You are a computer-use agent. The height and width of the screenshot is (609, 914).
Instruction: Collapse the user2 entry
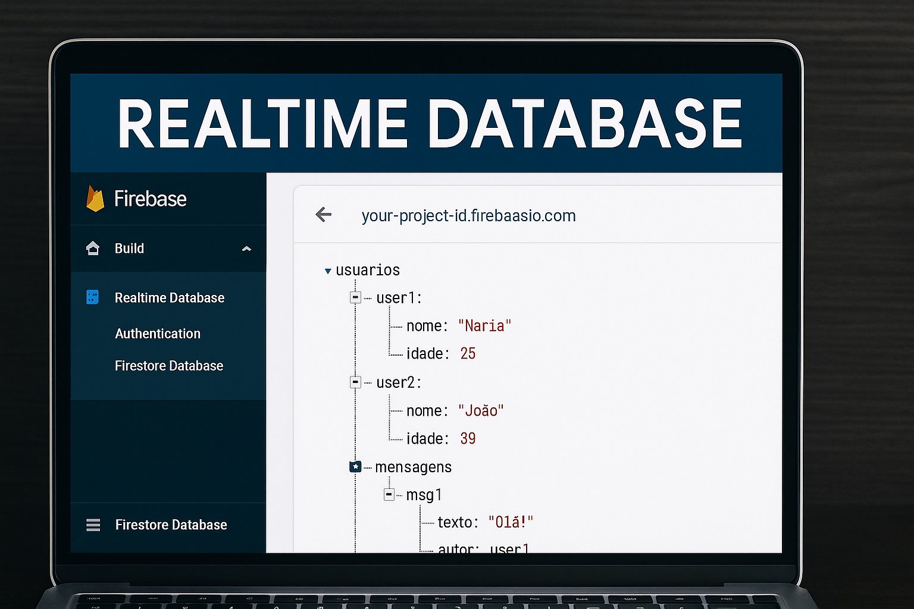click(x=356, y=382)
